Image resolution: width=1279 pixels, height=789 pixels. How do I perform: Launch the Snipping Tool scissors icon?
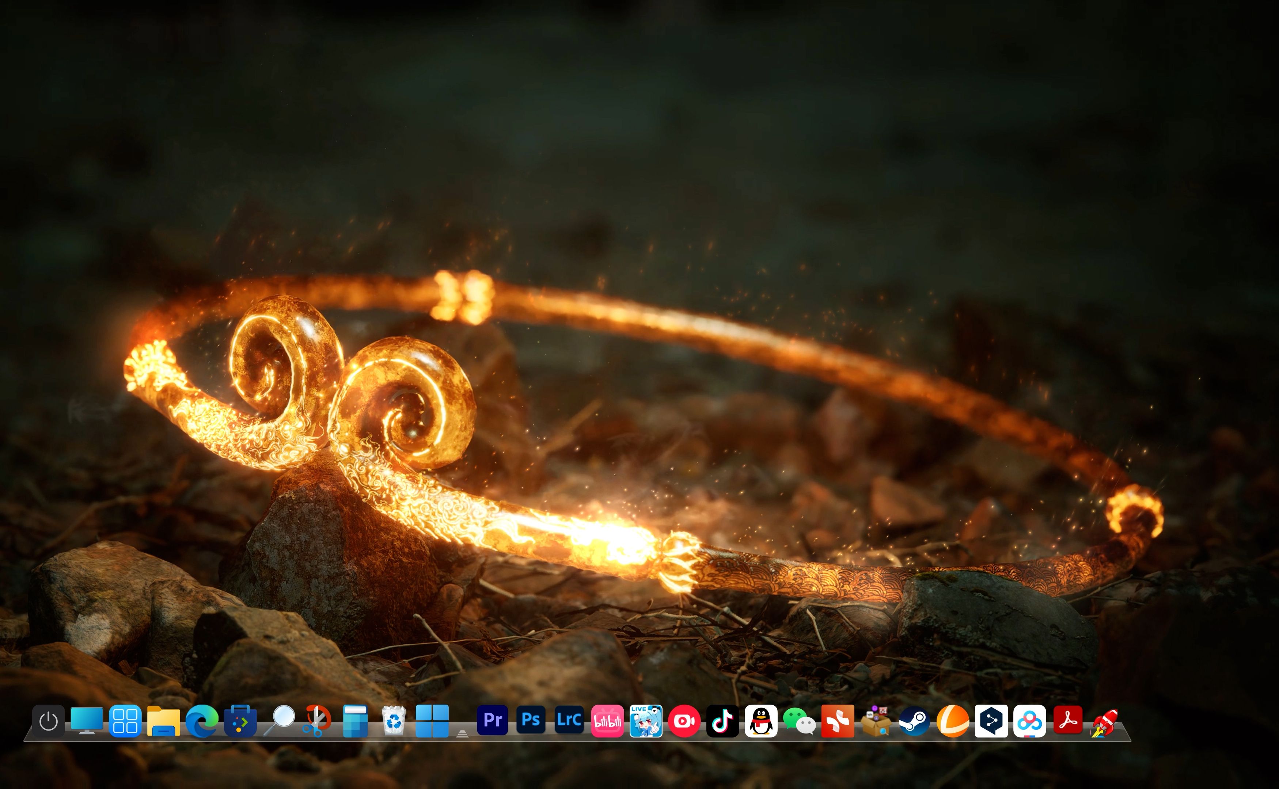click(x=317, y=721)
